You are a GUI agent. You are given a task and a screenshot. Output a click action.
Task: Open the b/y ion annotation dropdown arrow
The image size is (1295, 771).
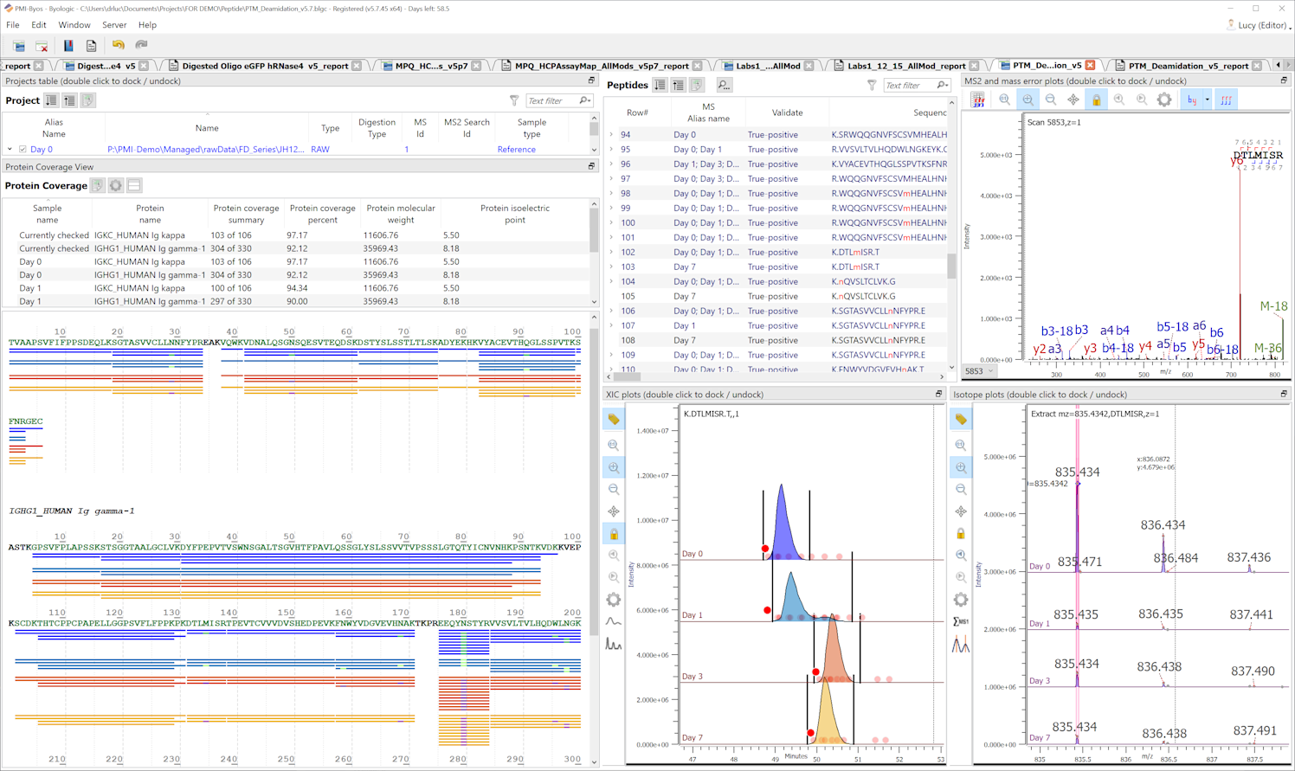click(x=1207, y=100)
